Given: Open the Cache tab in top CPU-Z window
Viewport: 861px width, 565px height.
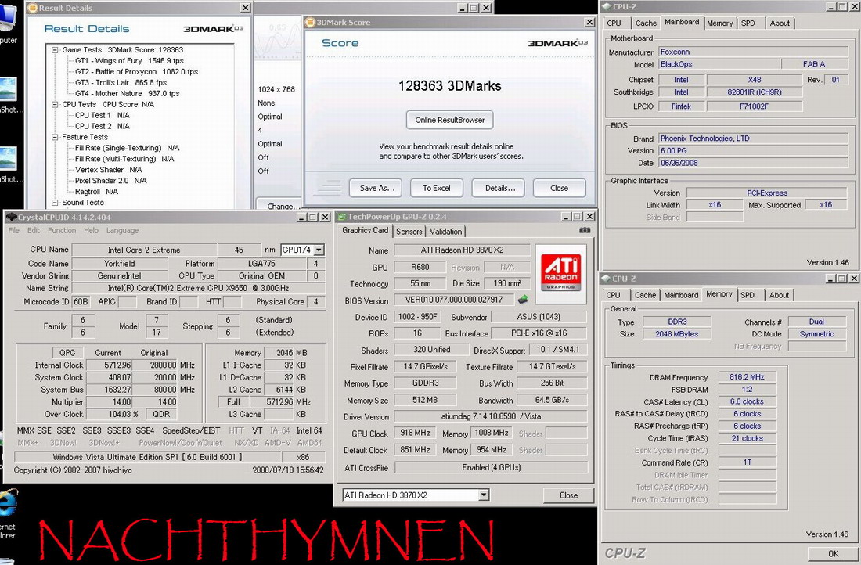Looking at the screenshot, I should (x=646, y=23).
